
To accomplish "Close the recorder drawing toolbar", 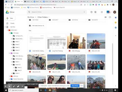I will point(22,86).
